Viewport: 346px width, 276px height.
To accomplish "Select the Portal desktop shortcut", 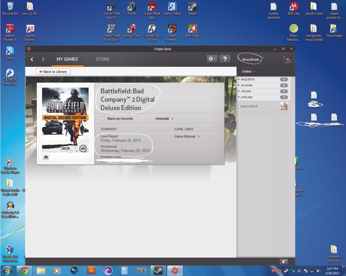I will 132,9.
